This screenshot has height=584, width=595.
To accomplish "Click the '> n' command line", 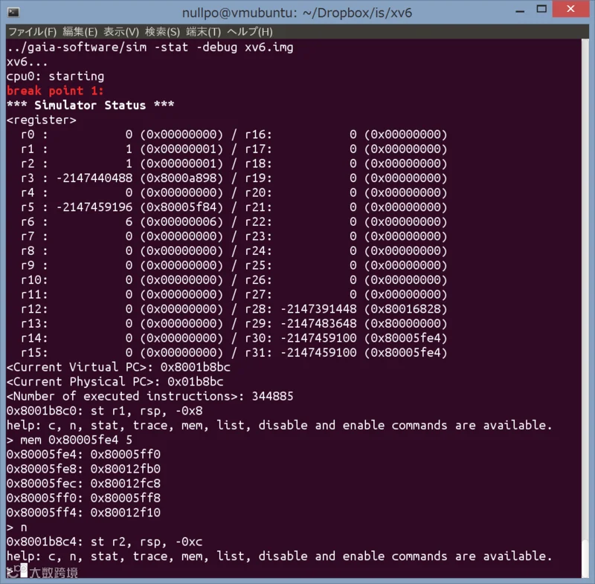I will point(17,527).
